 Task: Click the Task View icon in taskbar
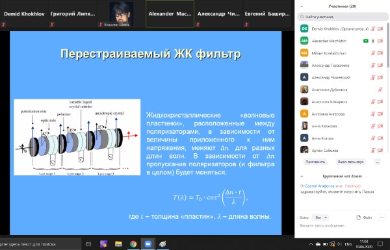(88, 244)
